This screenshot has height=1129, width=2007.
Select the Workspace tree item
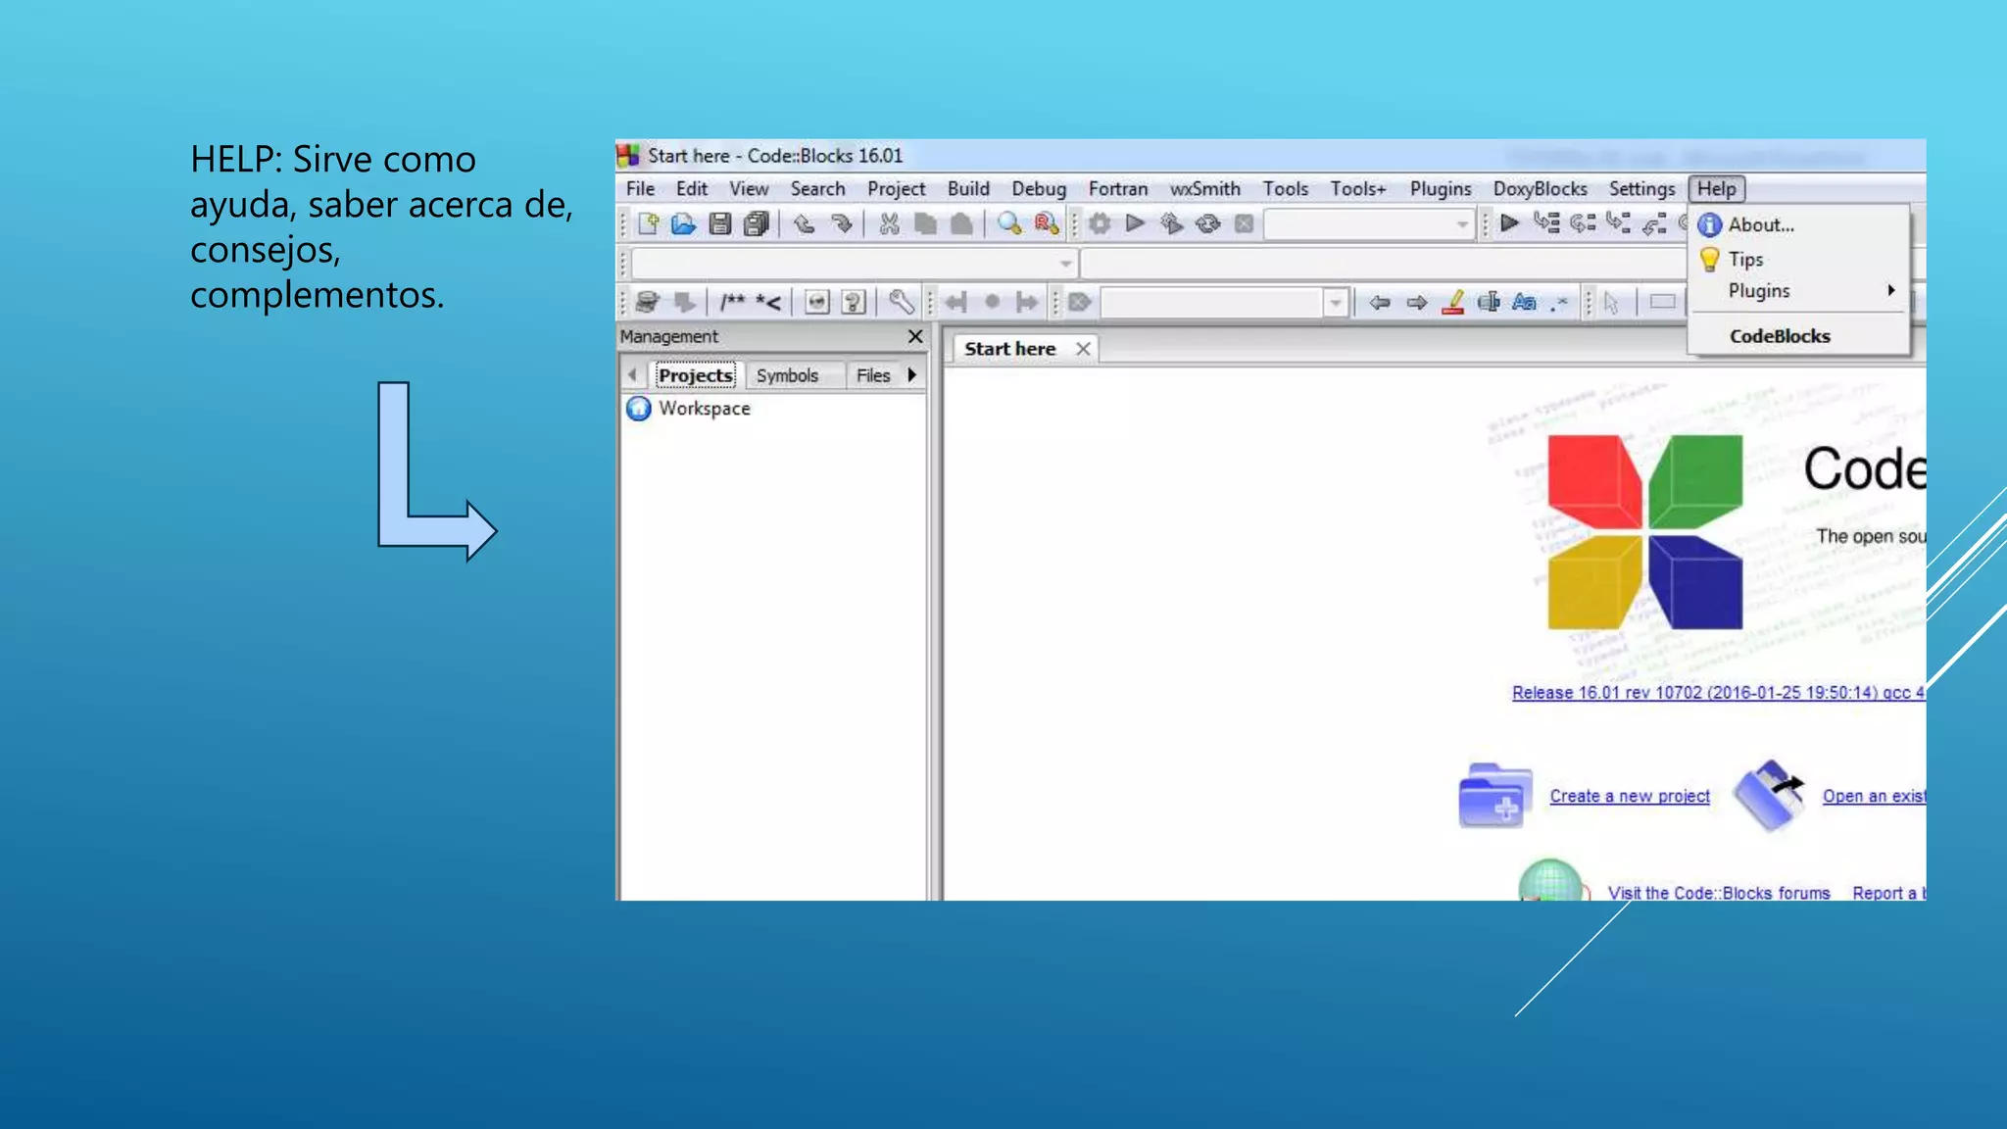[704, 409]
